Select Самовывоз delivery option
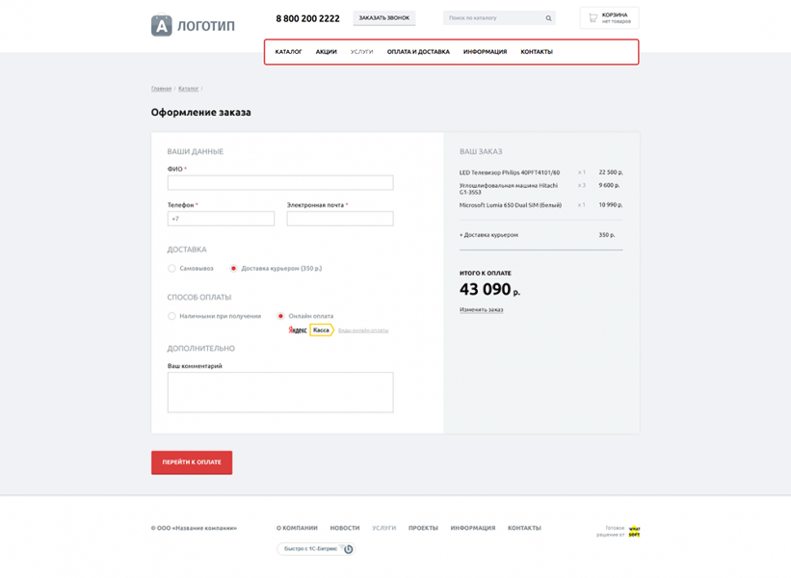 coord(171,269)
